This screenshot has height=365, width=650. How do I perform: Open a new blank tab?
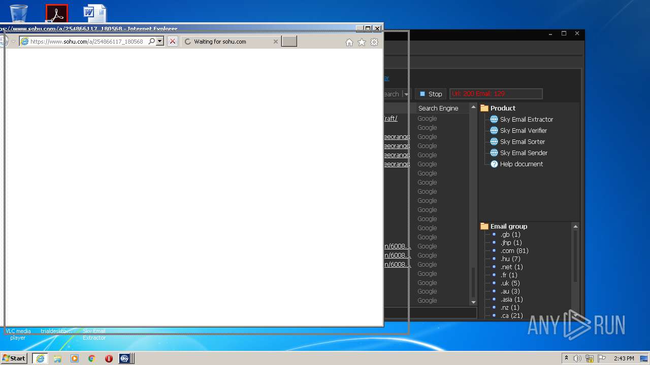coord(289,42)
